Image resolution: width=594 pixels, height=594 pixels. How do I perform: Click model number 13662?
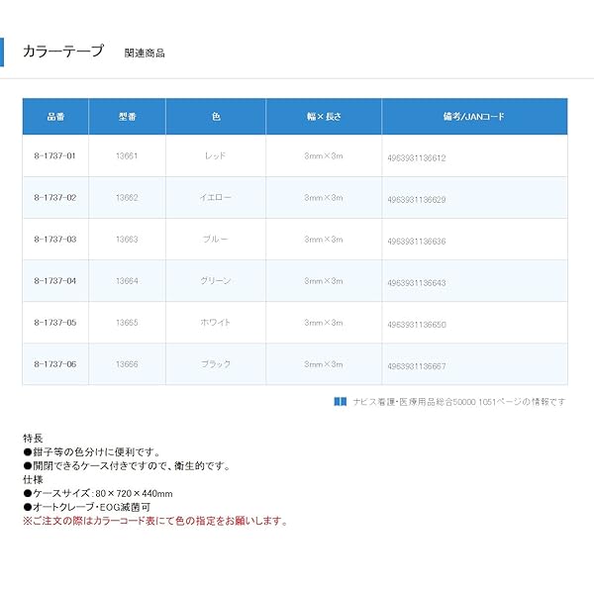click(127, 197)
